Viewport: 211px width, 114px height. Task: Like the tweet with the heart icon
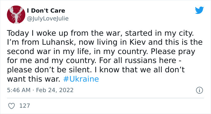point(11,106)
